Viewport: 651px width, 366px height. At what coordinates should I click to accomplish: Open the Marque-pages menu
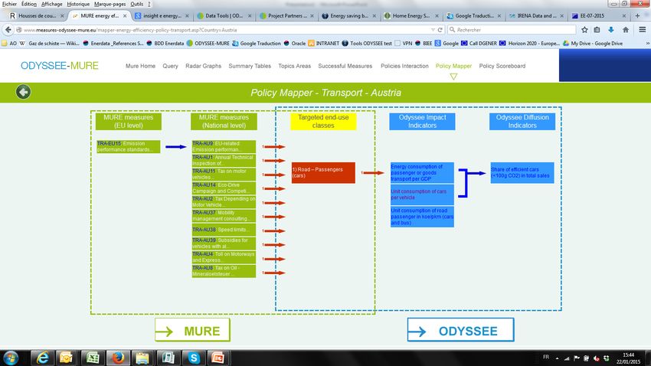(110, 4)
